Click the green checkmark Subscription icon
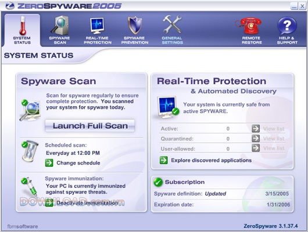The width and height of the screenshot is (308, 232). [x=158, y=182]
